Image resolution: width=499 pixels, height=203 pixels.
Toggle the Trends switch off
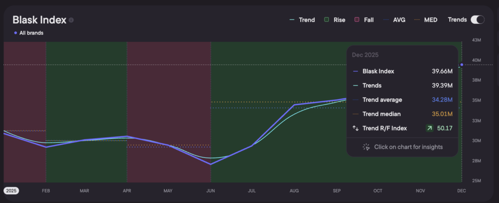pos(477,20)
